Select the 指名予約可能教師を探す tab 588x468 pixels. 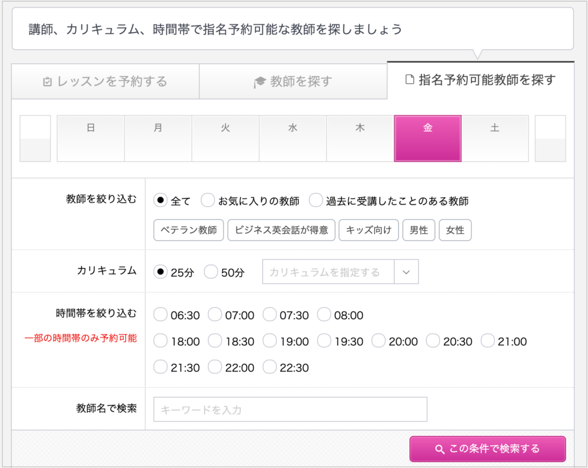[x=481, y=80]
